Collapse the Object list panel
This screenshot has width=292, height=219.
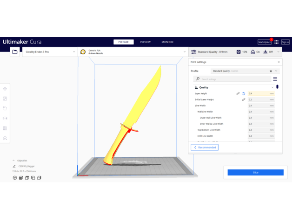point(14,161)
